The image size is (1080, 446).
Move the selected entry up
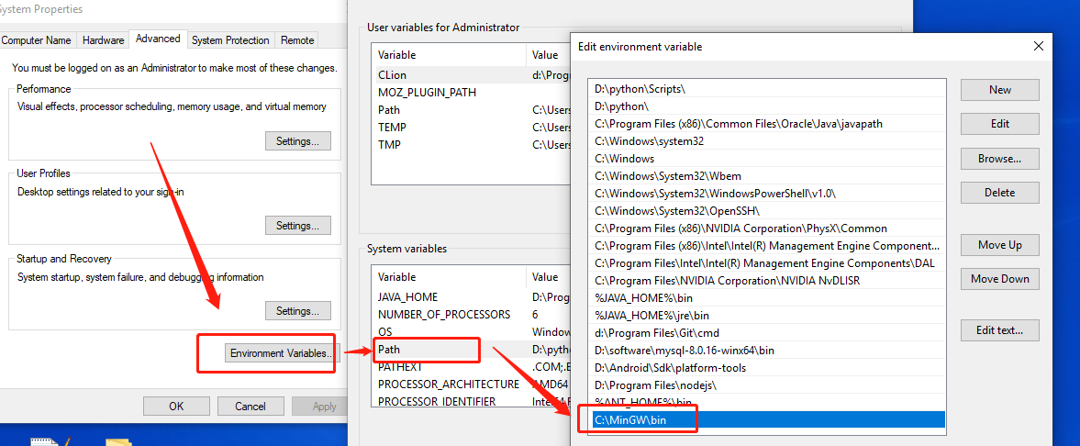[999, 245]
